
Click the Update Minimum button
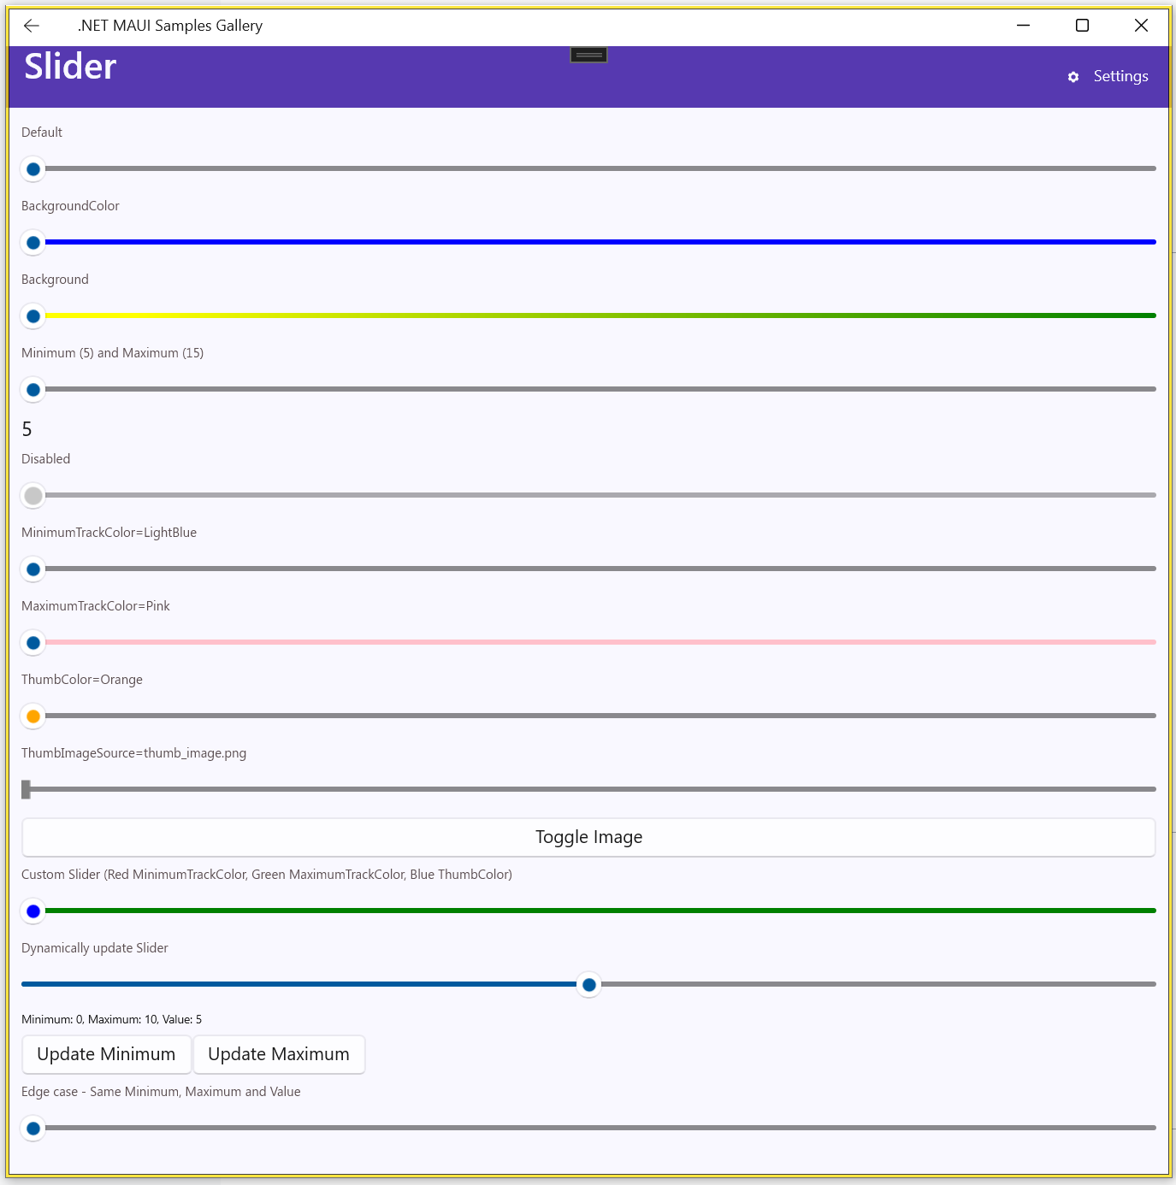click(x=106, y=1054)
